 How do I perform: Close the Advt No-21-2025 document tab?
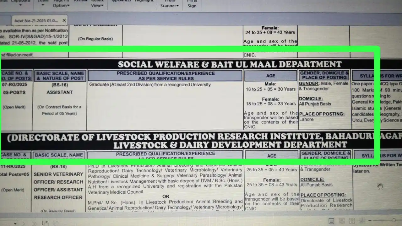(64, 20)
